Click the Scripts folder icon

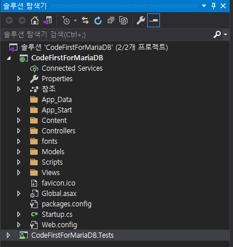(x=34, y=162)
